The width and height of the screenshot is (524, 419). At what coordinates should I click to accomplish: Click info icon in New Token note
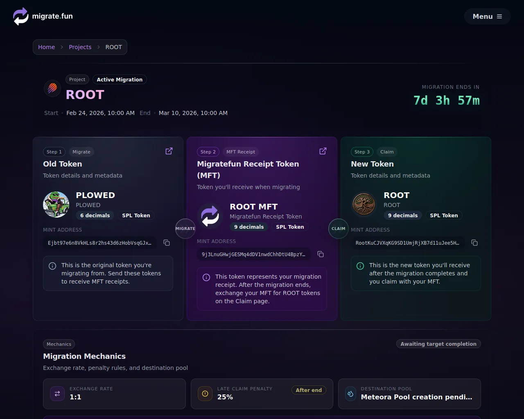coord(360,266)
